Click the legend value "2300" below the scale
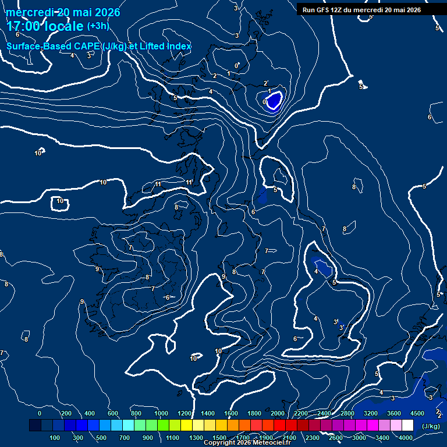 click(313, 438)
